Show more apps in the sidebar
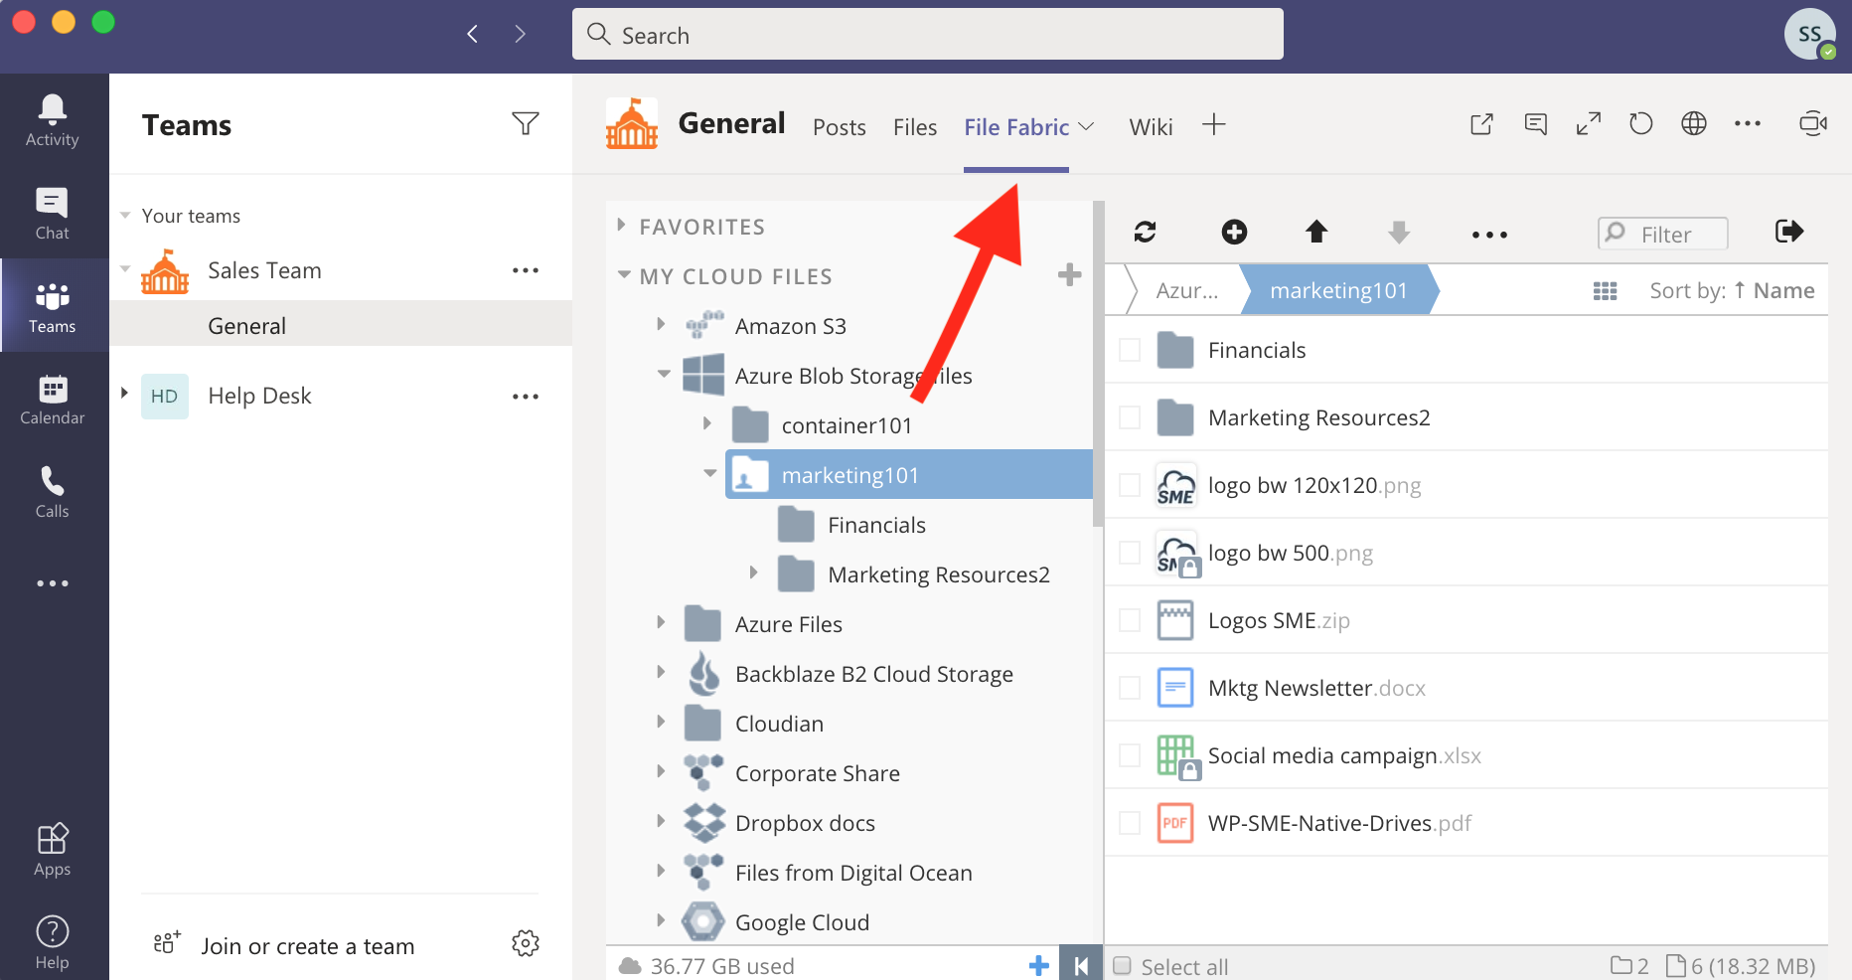Image resolution: width=1852 pixels, height=980 pixels. coord(52,583)
